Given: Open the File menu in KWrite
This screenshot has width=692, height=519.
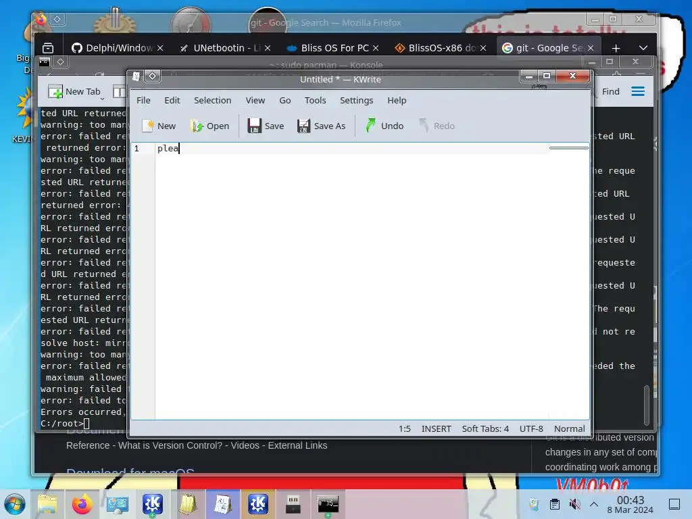Looking at the screenshot, I should tap(143, 100).
